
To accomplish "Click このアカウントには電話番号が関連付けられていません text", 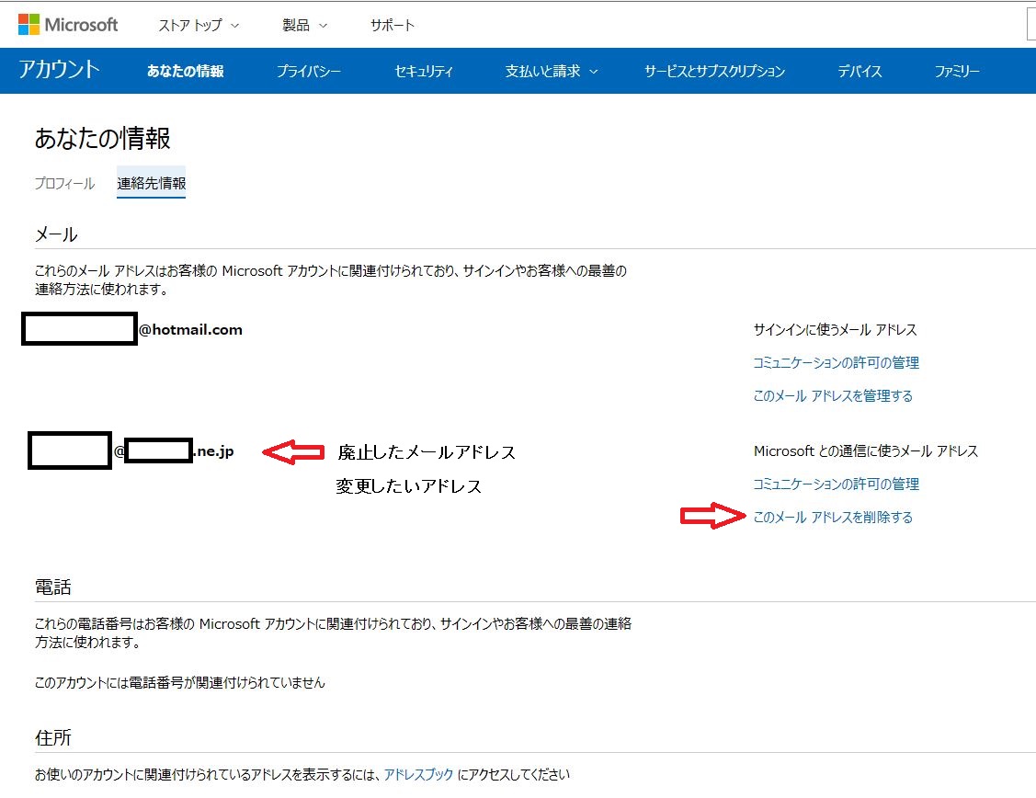I will (180, 682).
